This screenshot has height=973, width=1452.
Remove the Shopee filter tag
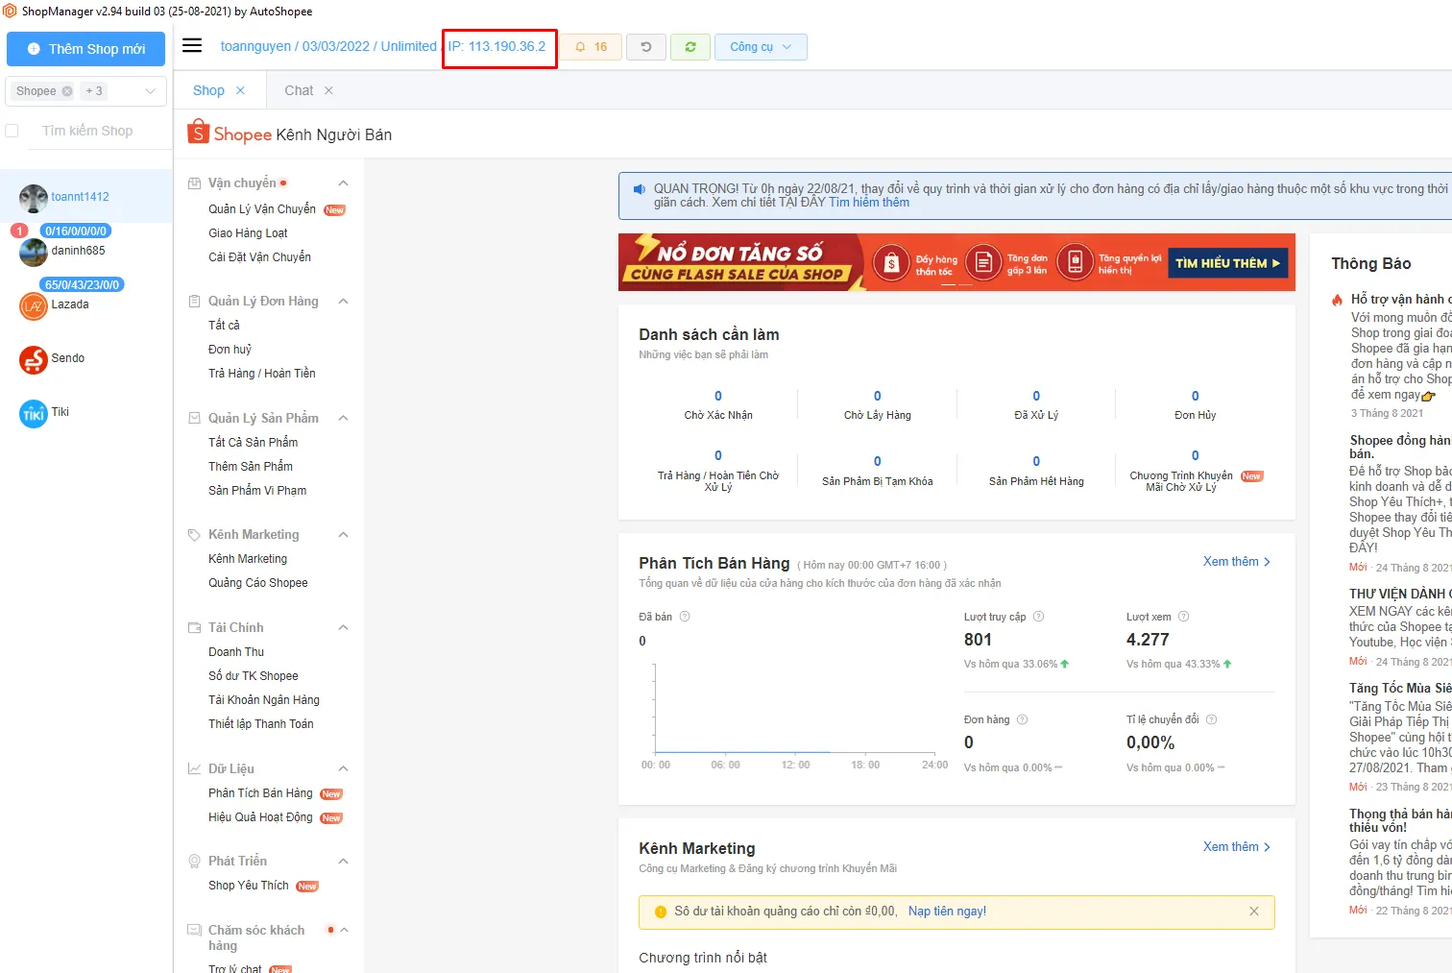click(x=67, y=91)
